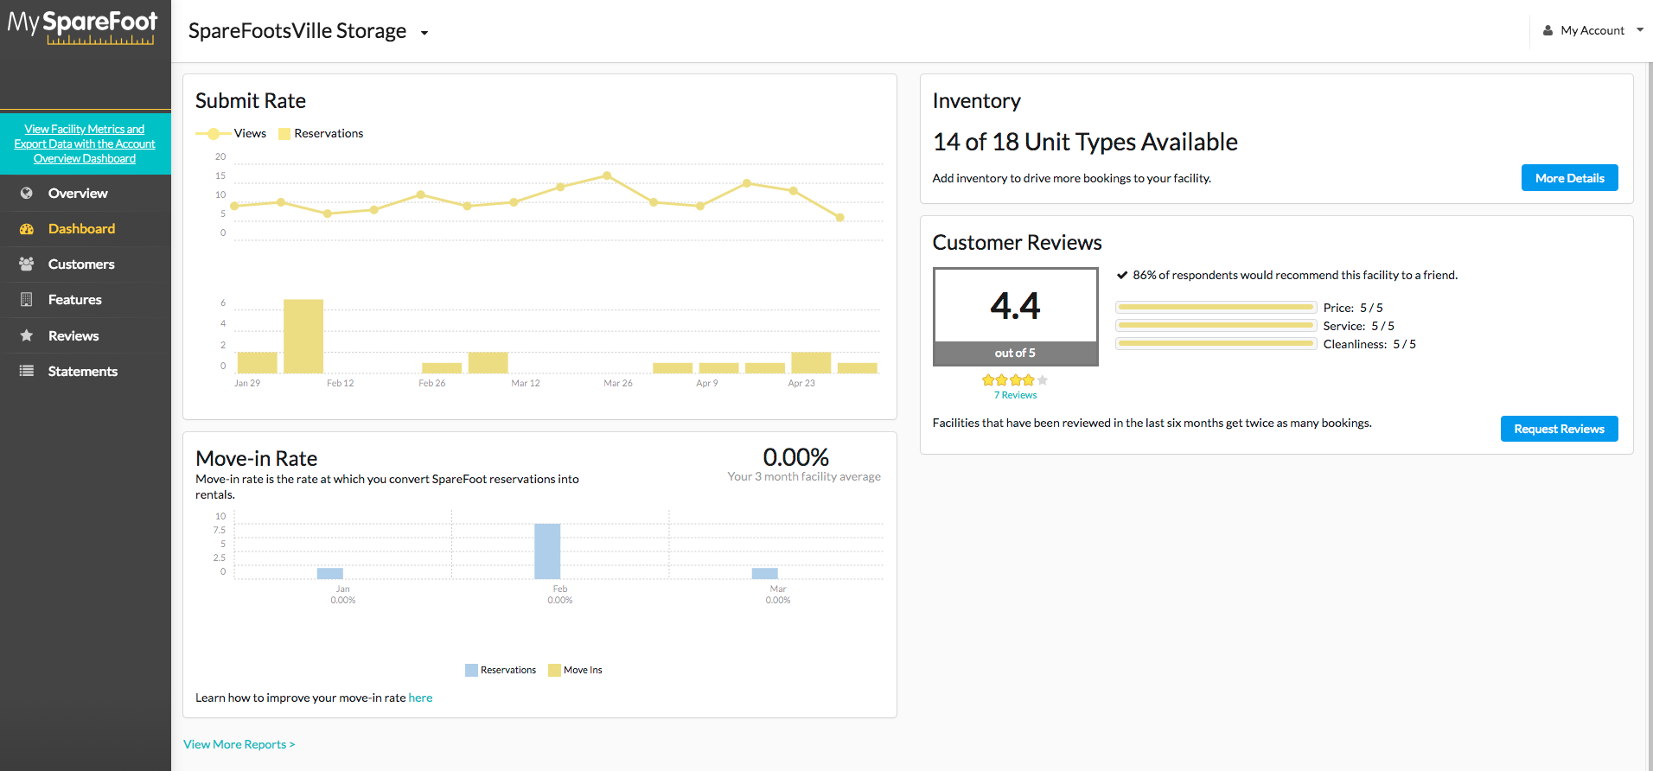Toggle the Reservations series in Submit Rate legend
Image resolution: width=1653 pixels, height=771 pixels.
coord(321,133)
